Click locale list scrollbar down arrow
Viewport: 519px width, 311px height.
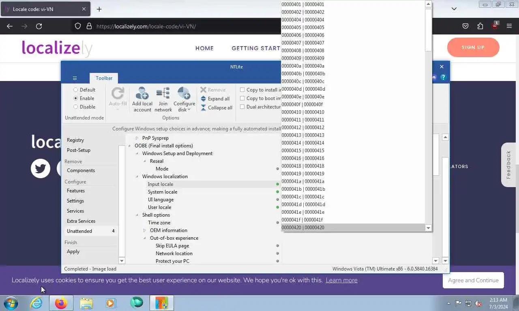tap(428, 228)
